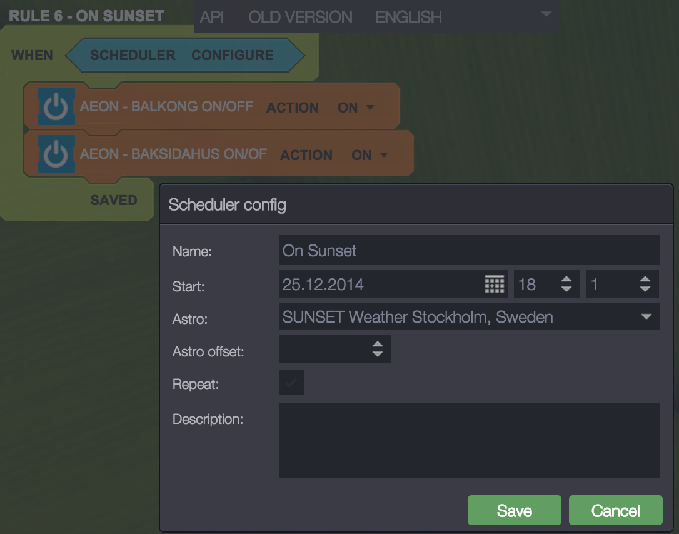Switch to Old Version
The image size is (679, 534).
coord(300,17)
